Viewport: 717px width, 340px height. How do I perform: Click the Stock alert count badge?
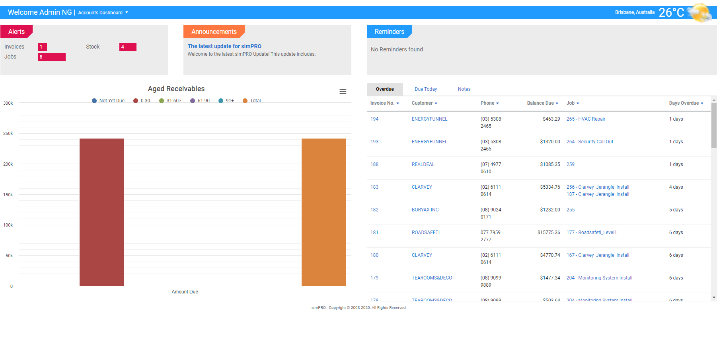[x=128, y=47]
